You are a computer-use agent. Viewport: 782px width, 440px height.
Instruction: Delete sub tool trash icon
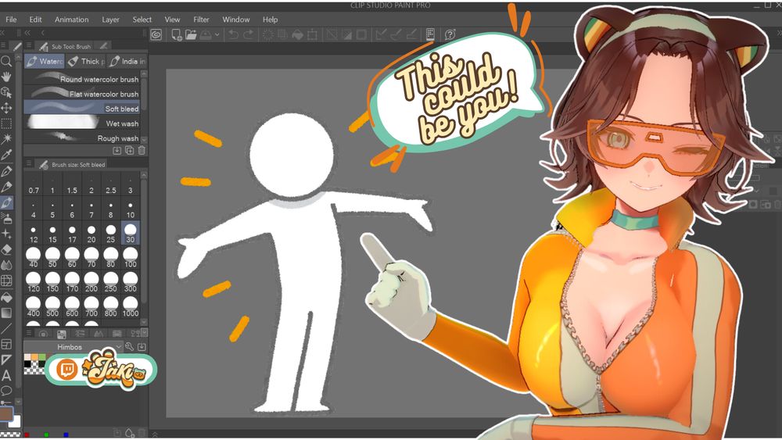point(142,151)
